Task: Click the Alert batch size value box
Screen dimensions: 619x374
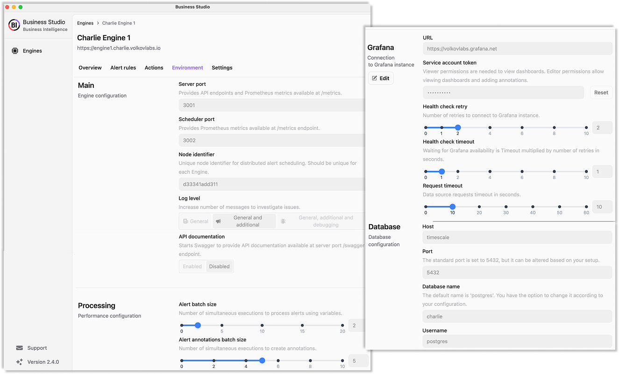Action: click(x=356, y=325)
